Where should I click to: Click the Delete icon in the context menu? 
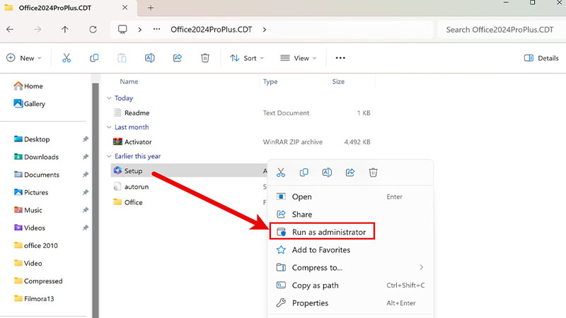(373, 172)
